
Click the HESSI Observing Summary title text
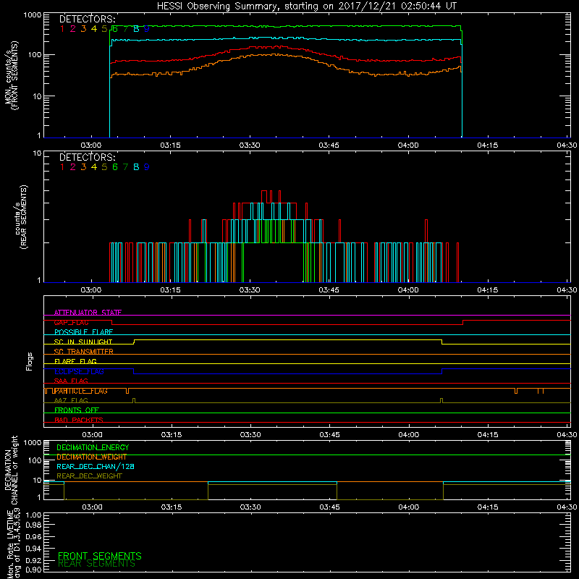(x=306, y=7)
